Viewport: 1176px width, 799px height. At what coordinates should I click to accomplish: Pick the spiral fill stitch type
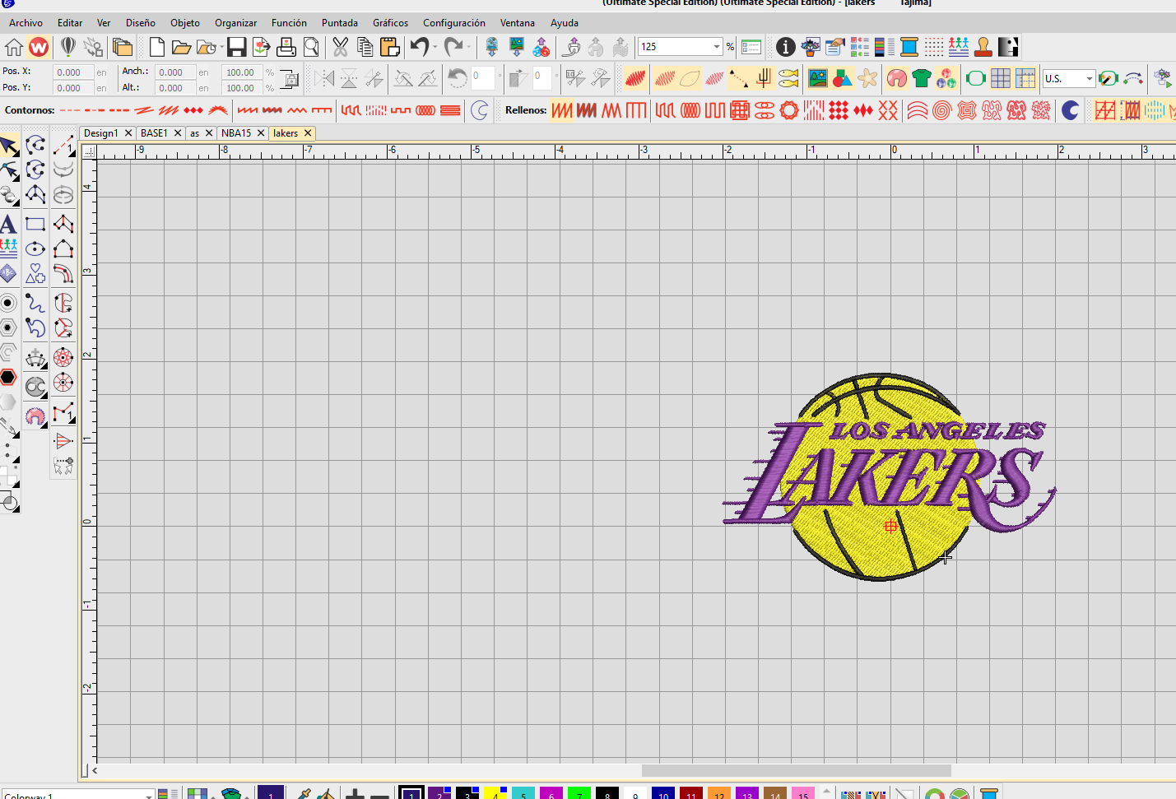coord(942,109)
